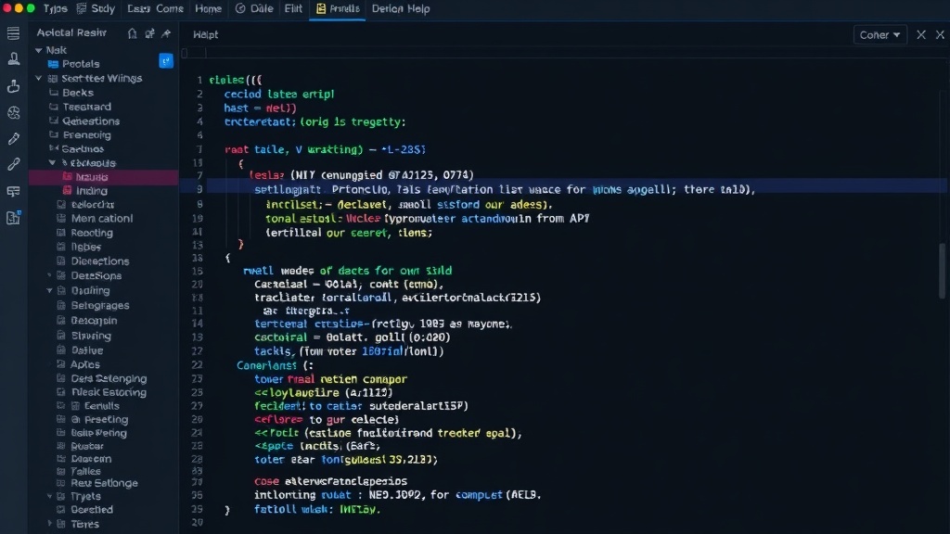
Task: Open the Dale menu
Action: [x=254, y=8]
